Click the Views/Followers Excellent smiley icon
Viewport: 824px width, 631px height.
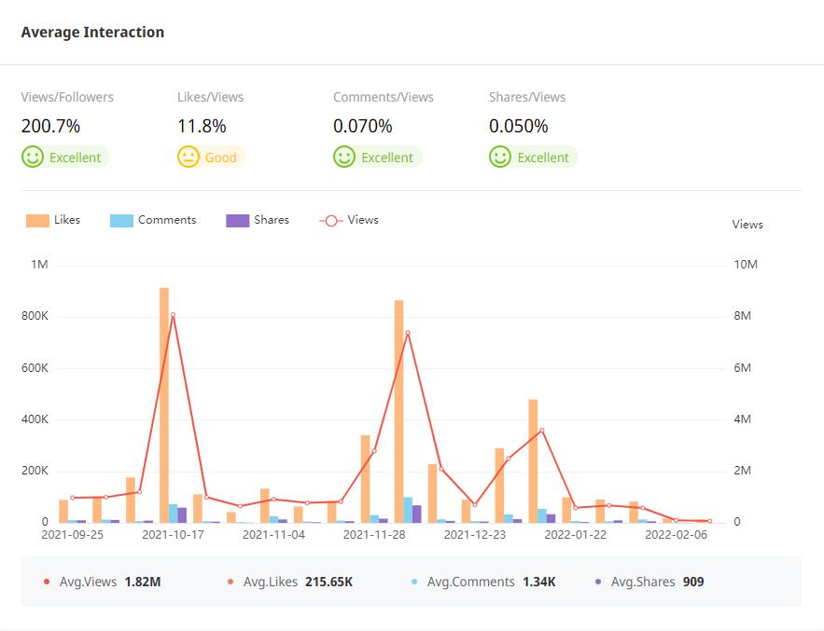click(33, 158)
